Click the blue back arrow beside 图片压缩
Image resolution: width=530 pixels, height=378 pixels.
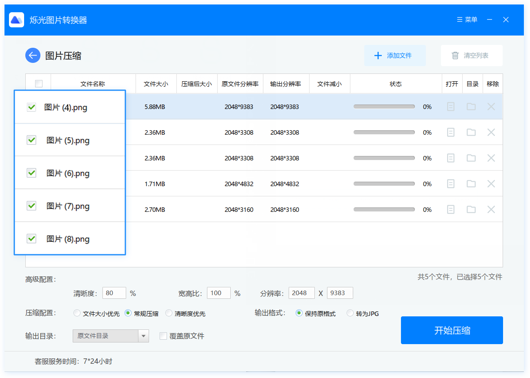click(x=33, y=55)
